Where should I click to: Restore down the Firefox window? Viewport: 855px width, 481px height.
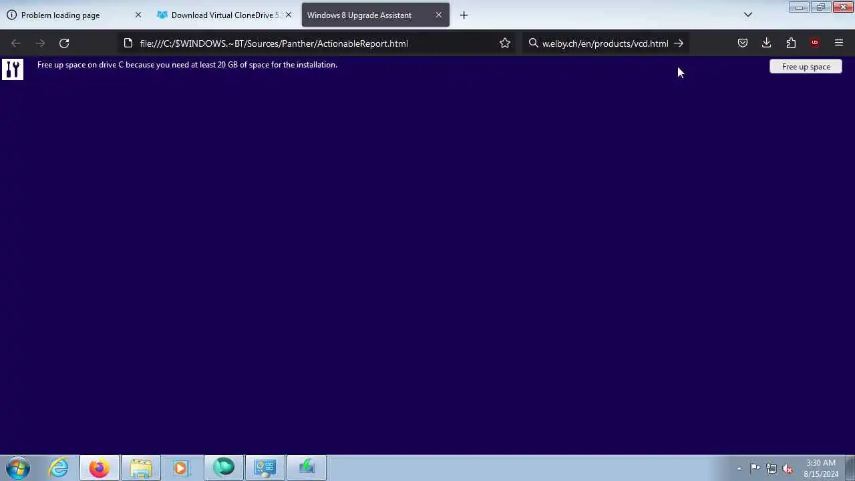point(820,7)
